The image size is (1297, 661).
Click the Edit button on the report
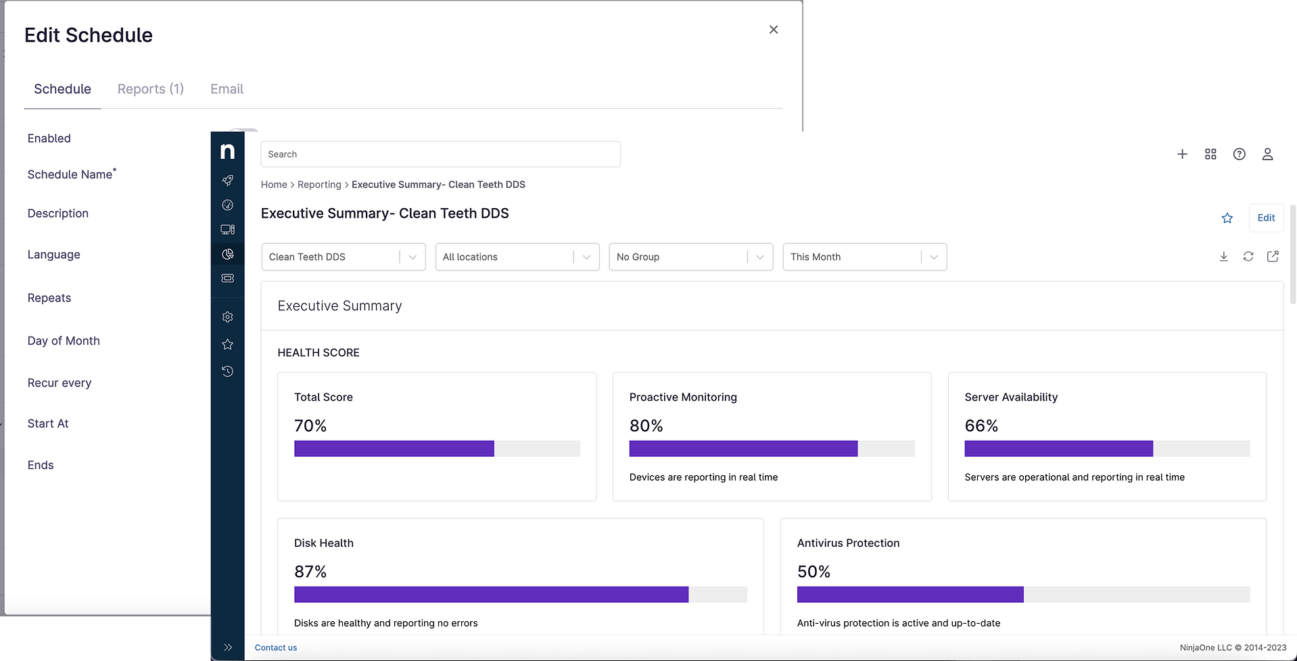pyautogui.click(x=1265, y=218)
